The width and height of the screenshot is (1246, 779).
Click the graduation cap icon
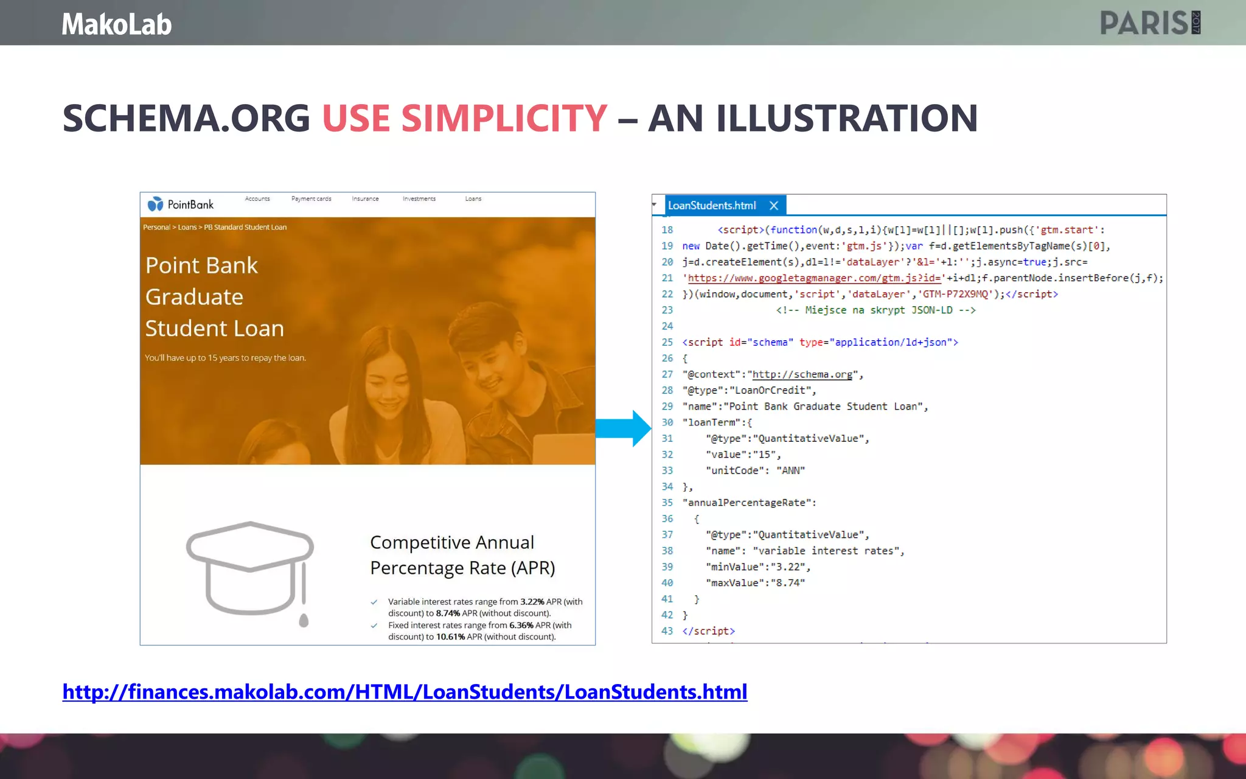click(x=251, y=571)
